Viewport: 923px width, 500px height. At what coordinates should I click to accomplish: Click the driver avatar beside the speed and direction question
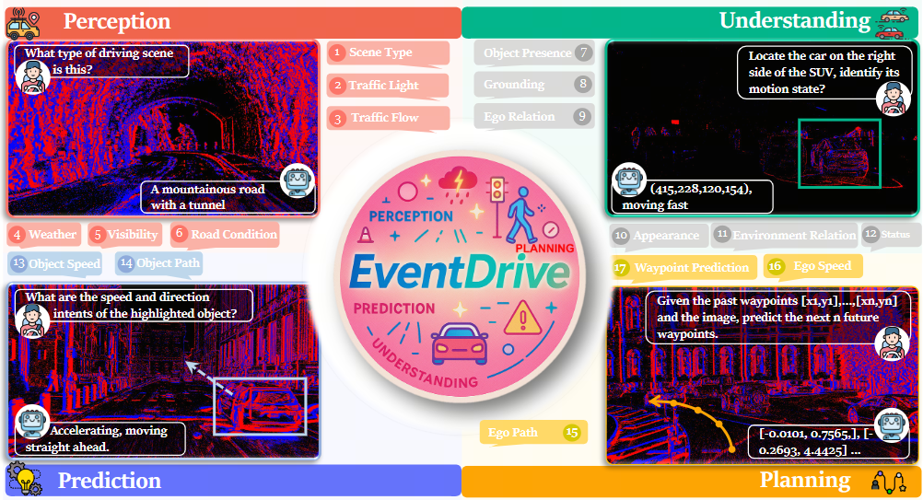pos(32,321)
